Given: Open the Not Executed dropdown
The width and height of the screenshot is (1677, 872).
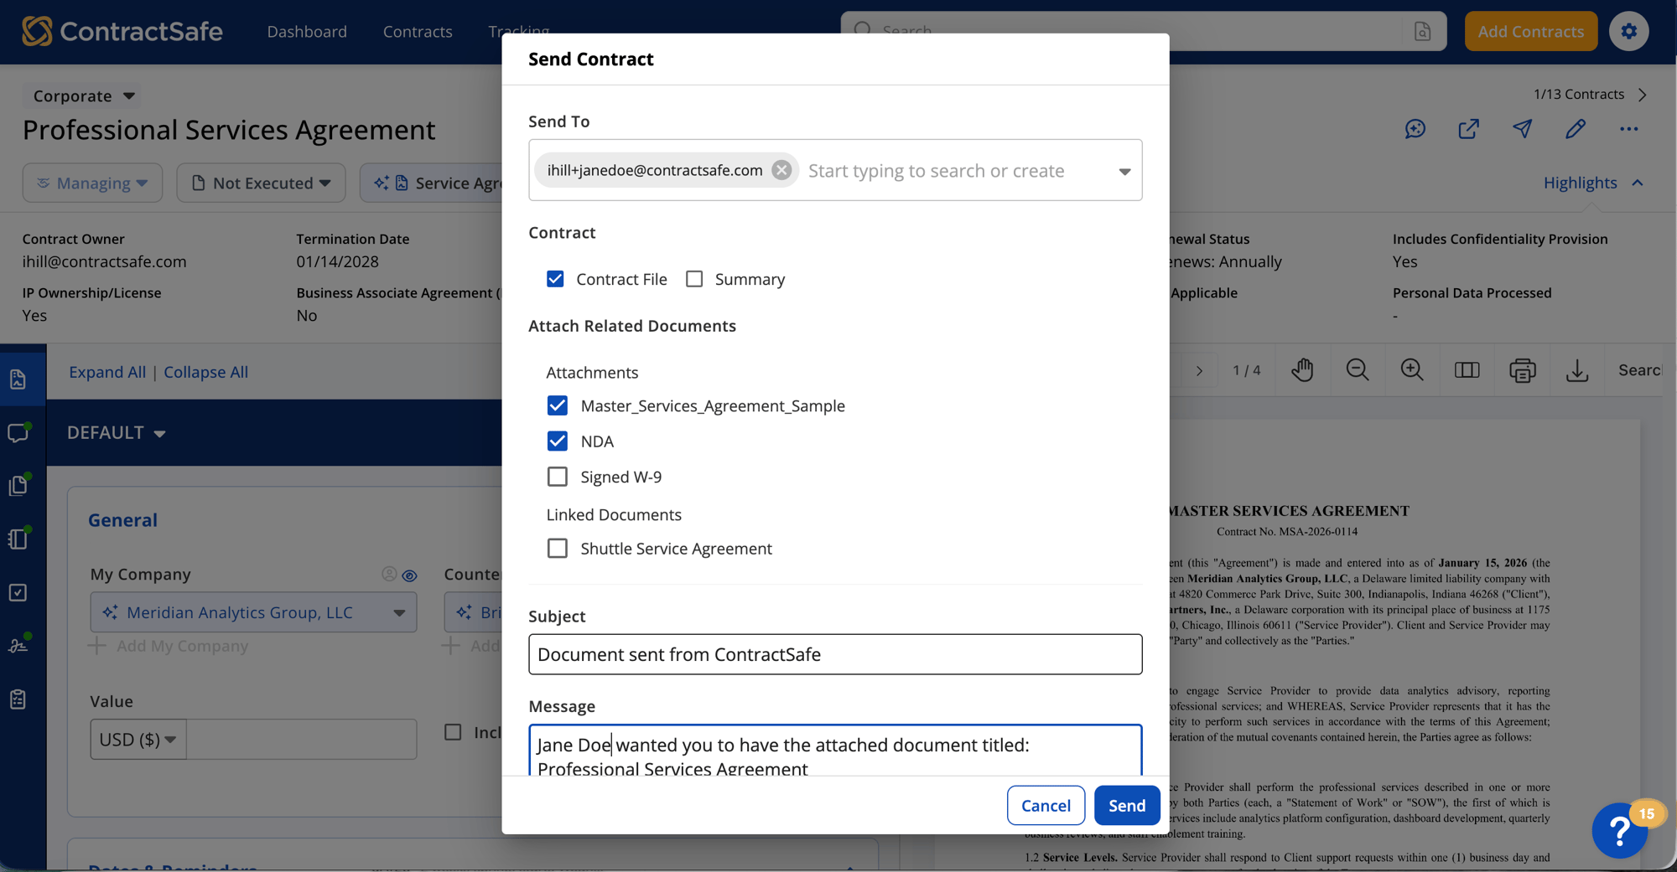Looking at the screenshot, I should pos(261,183).
